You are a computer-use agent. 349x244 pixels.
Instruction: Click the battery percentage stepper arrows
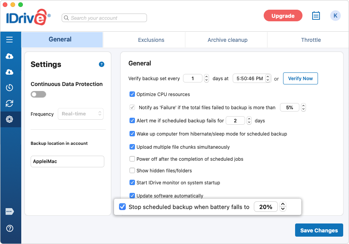point(283,206)
